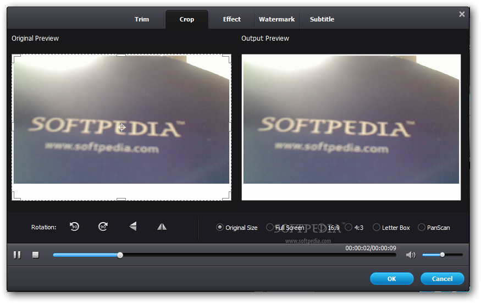This screenshot has width=481, height=303.
Task: Select the Letter Box option
Action: coord(377,228)
